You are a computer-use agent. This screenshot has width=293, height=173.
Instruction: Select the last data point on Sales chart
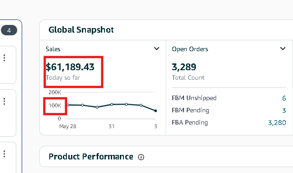tap(156, 111)
